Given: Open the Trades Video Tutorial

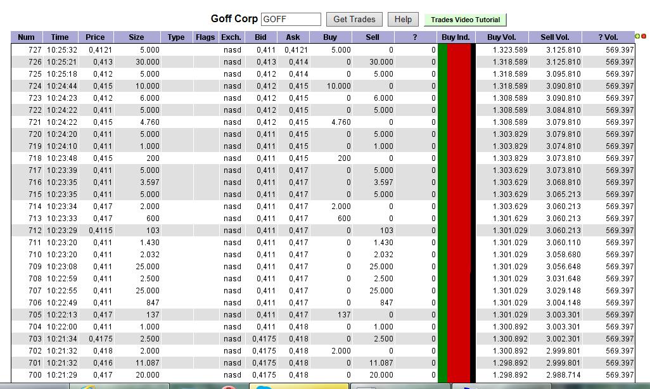Looking at the screenshot, I should [465, 20].
